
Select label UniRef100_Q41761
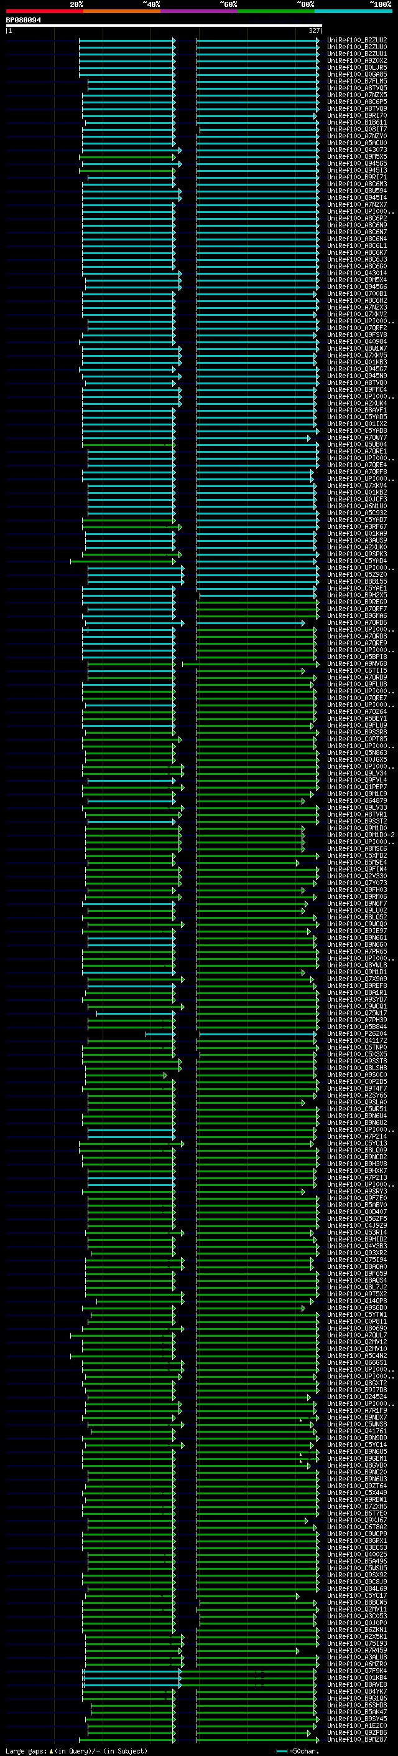(357, 1431)
